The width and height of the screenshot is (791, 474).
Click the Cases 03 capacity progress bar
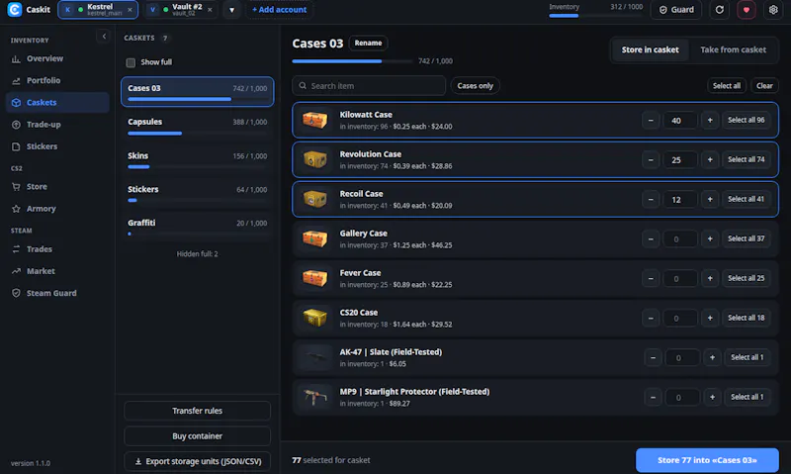click(352, 61)
